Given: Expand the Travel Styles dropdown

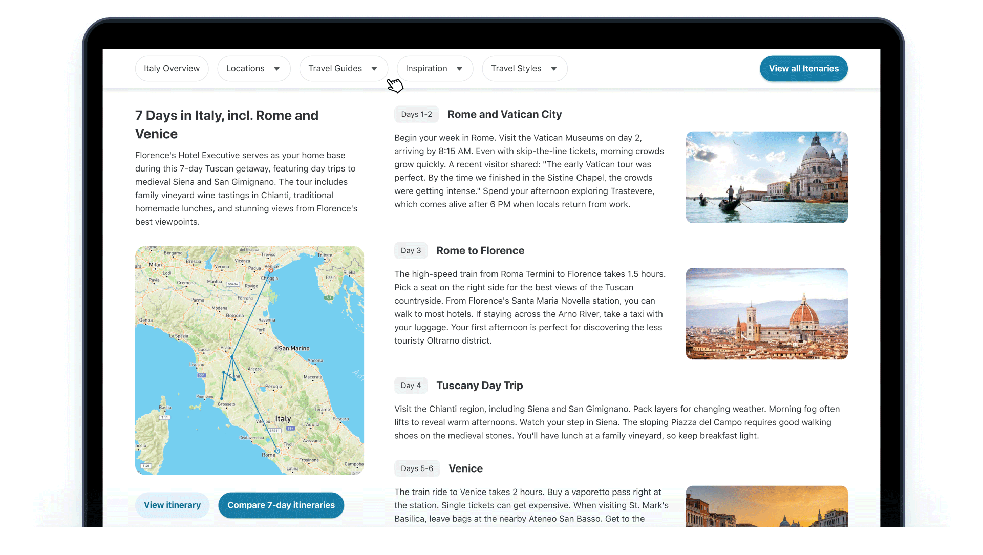Looking at the screenshot, I should [x=524, y=69].
